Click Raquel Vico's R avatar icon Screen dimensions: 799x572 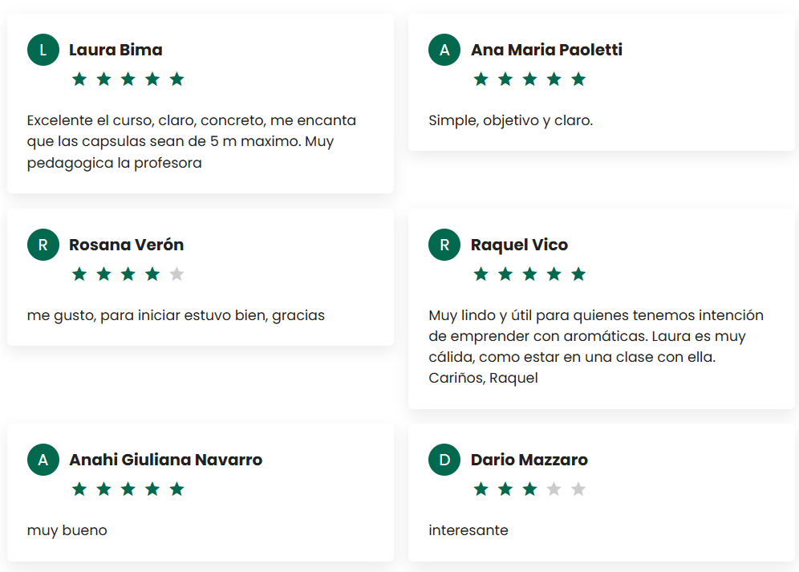444,245
